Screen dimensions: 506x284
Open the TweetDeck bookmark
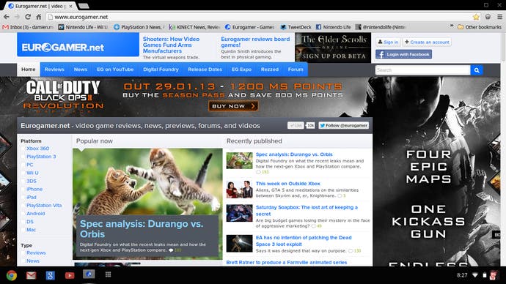[x=296, y=27]
